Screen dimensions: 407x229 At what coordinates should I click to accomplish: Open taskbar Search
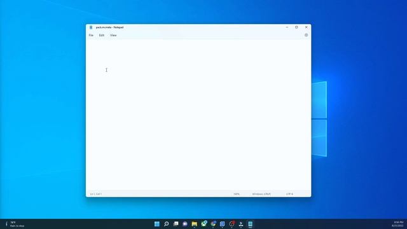point(167,224)
